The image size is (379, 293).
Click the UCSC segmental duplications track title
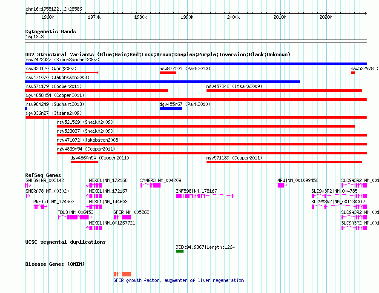pyautogui.click(x=66, y=242)
